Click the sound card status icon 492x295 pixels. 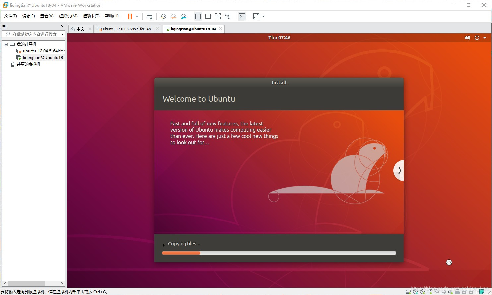450,292
